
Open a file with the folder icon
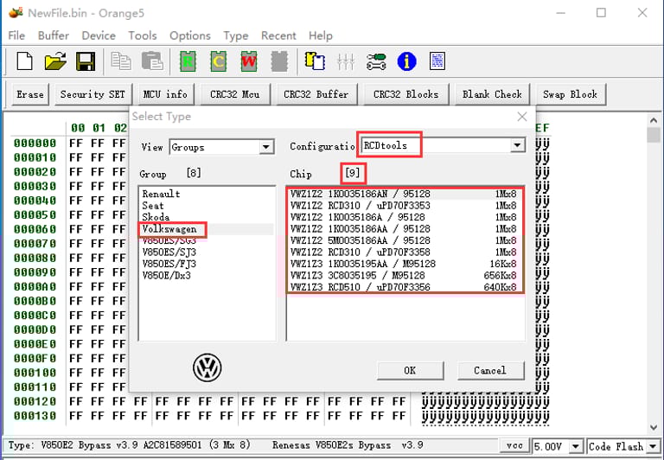pyautogui.click(x=55, y=61)
